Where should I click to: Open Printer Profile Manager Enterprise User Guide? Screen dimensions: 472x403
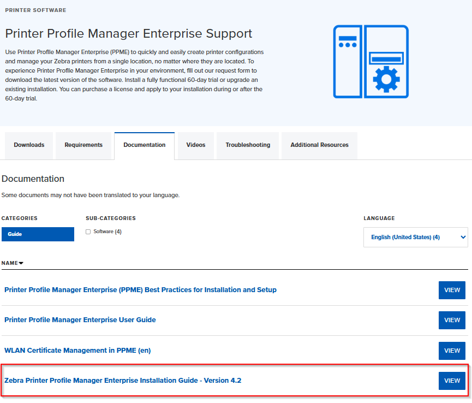[x=80, y=320]
